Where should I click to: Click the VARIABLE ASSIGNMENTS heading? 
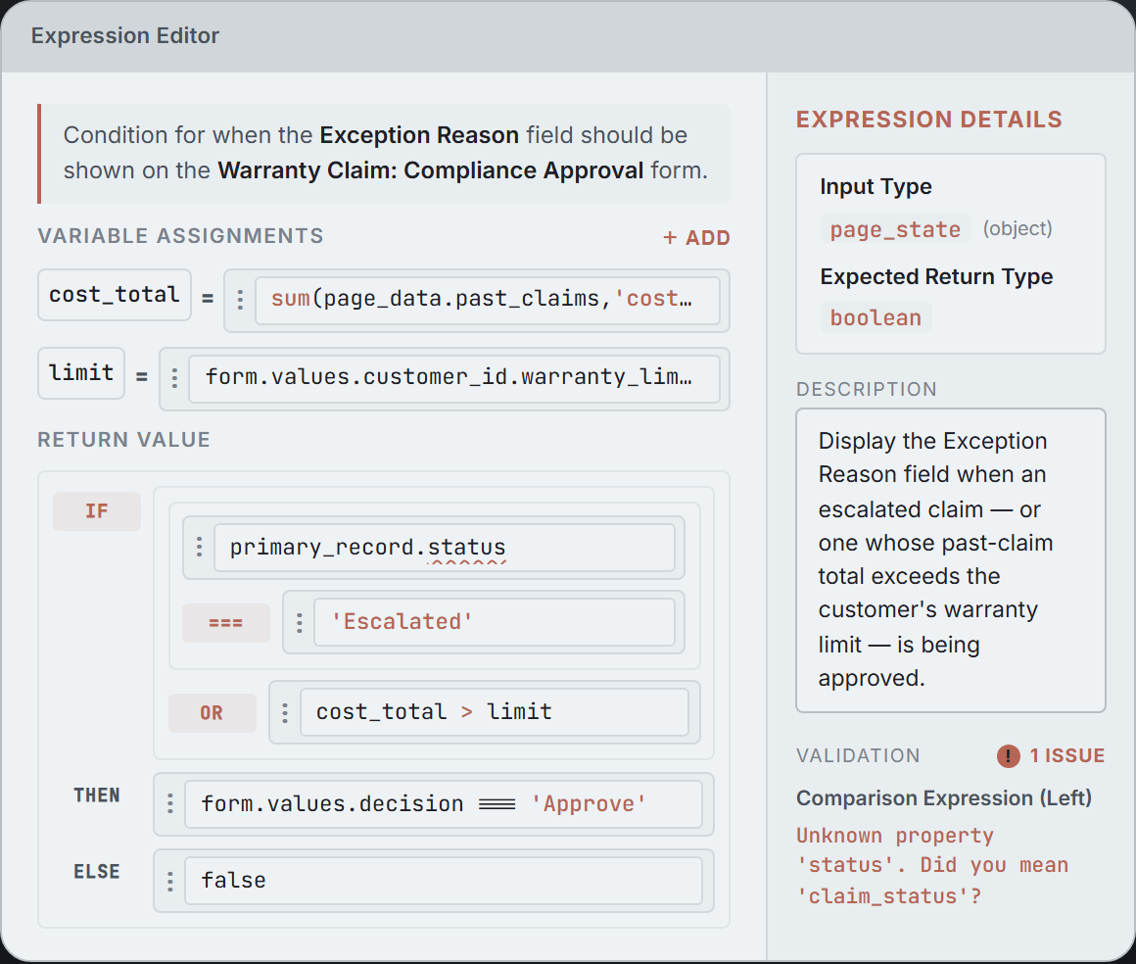pos(180,236)
